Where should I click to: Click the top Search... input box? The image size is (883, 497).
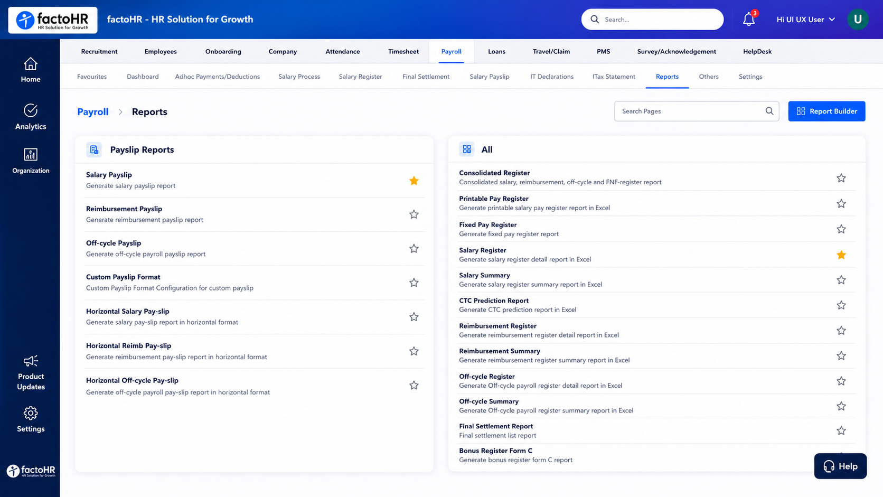[x=652, y=20]
